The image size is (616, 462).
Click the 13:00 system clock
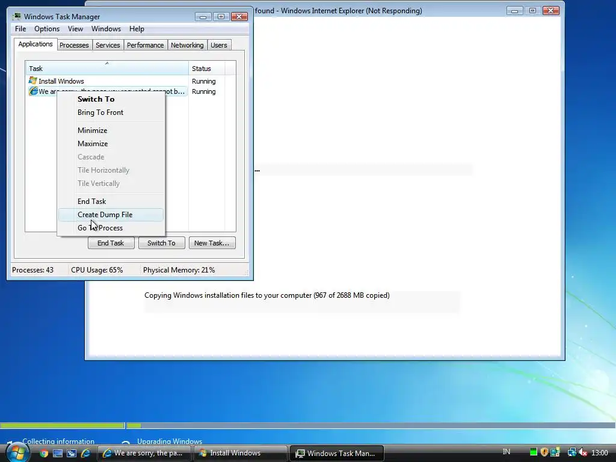coord(600,452)
